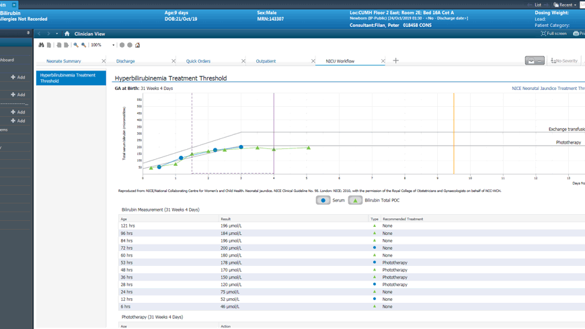585x329 pixels.
Task: Toggle the Serum series in chart legend
Action: click(x=323, y=200)
